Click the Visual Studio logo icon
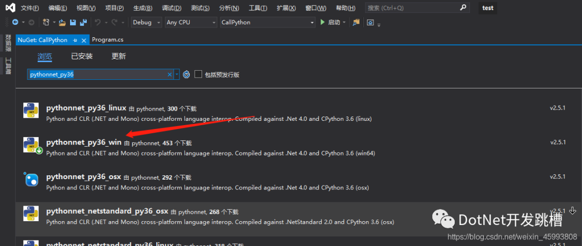Image resolution: width=582 pixels, height=246 pixels. [x=11, y=8]
